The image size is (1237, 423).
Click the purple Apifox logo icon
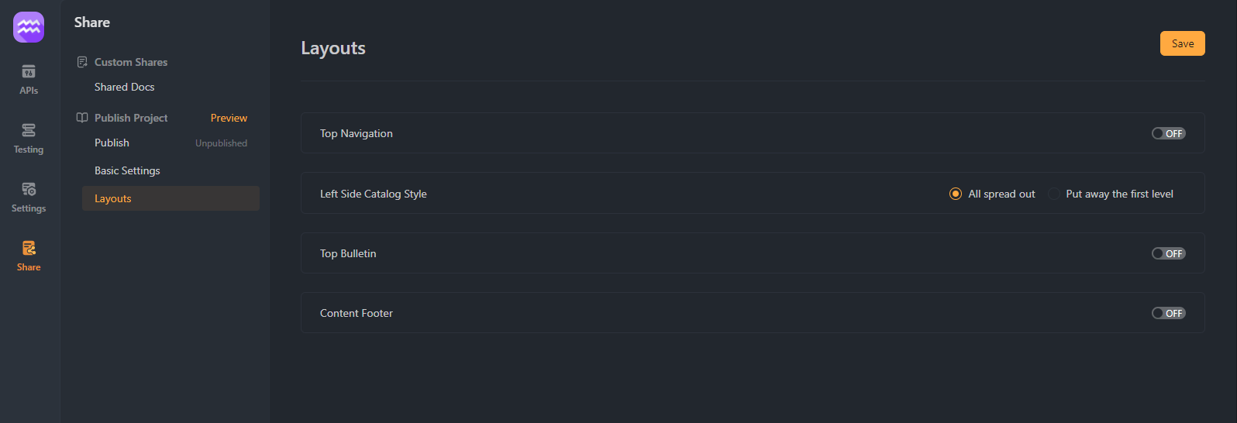[x=29, y=27]
